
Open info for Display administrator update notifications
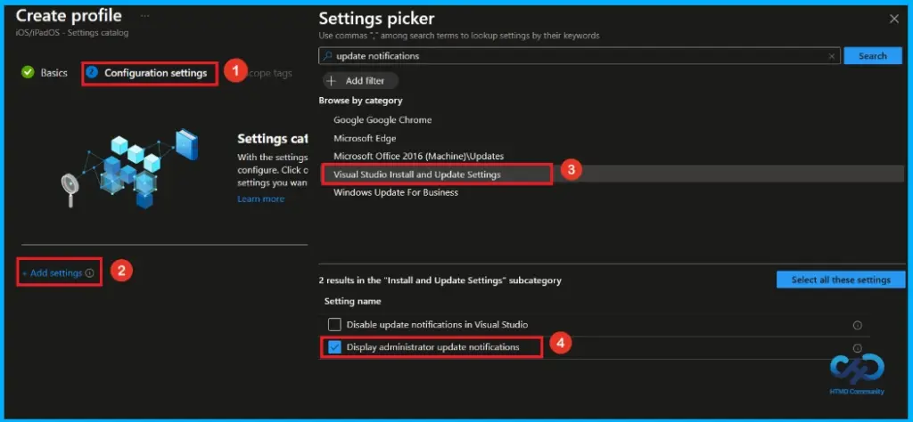click(857, 348)
